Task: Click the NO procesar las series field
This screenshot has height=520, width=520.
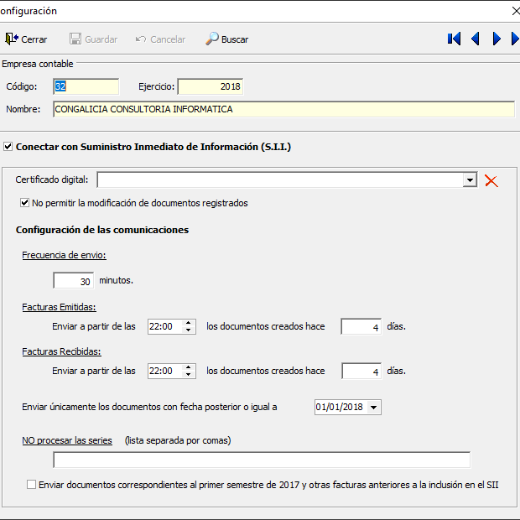Action: click(261, 460)
